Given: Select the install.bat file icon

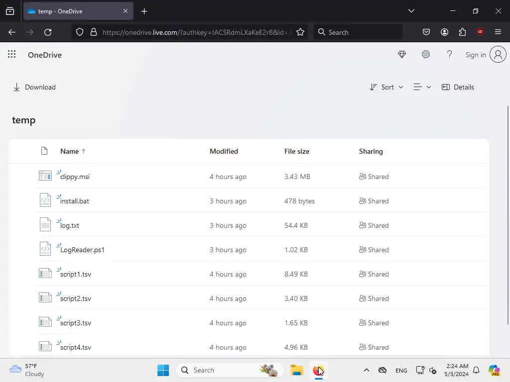Looking at the screenshot, I should click(45, 200).
